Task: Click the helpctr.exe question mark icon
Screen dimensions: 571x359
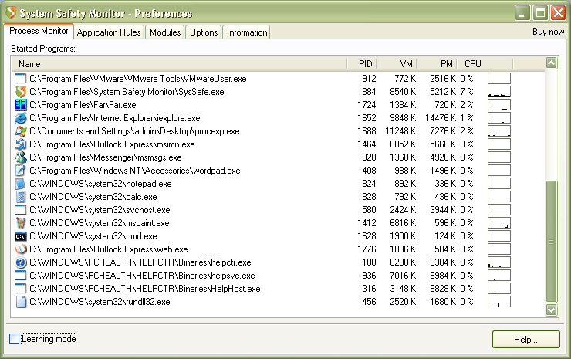Action: pos(20,262)
